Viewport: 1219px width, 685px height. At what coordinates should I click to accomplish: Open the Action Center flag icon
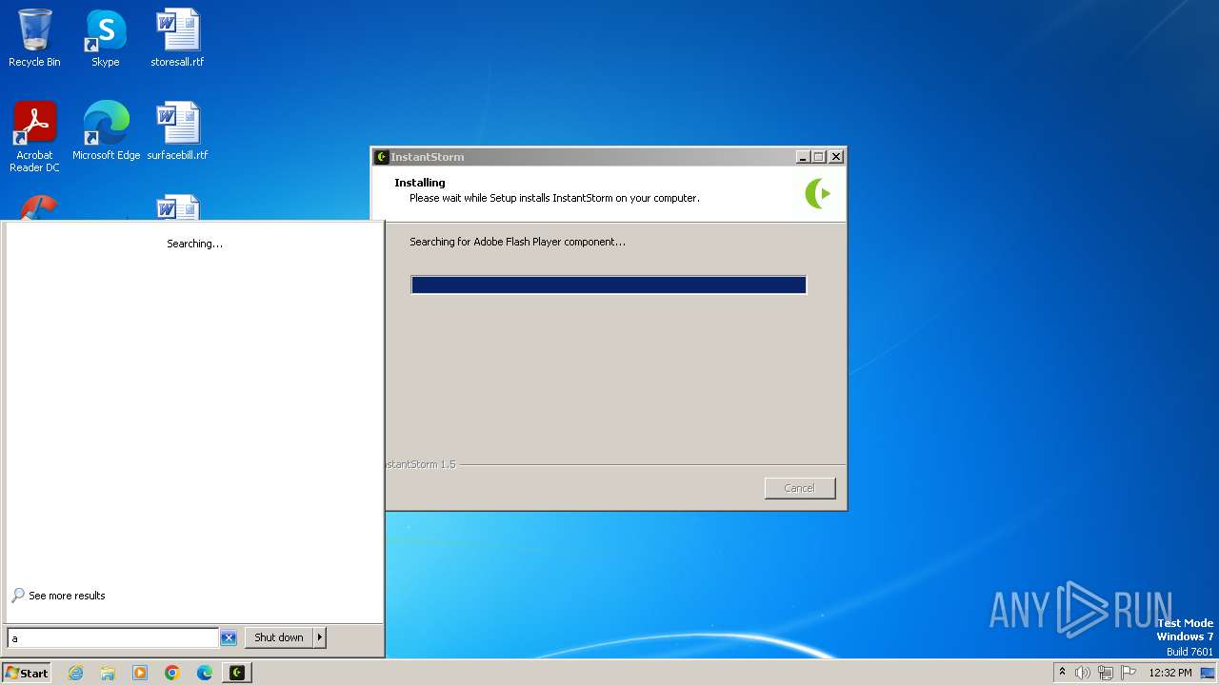pyautogui.click(x=1129, y=673)
